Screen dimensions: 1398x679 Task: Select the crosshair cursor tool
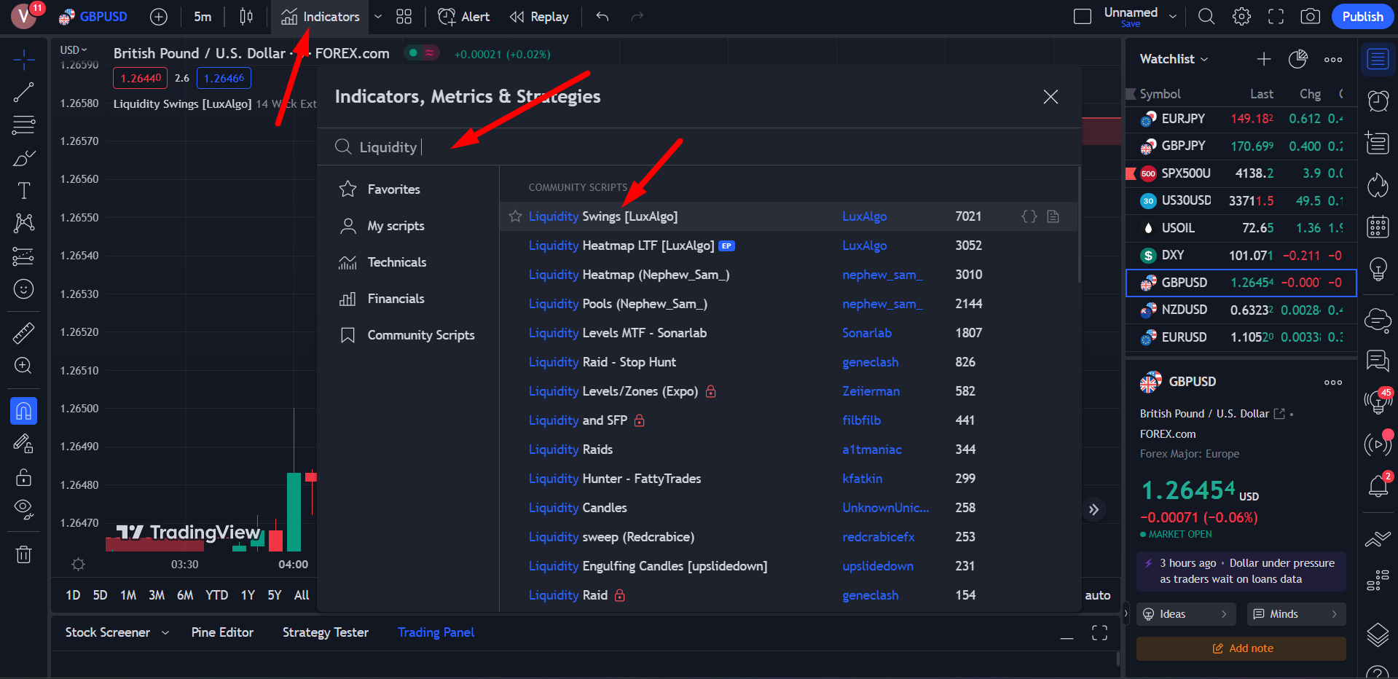tap(24, 60)
